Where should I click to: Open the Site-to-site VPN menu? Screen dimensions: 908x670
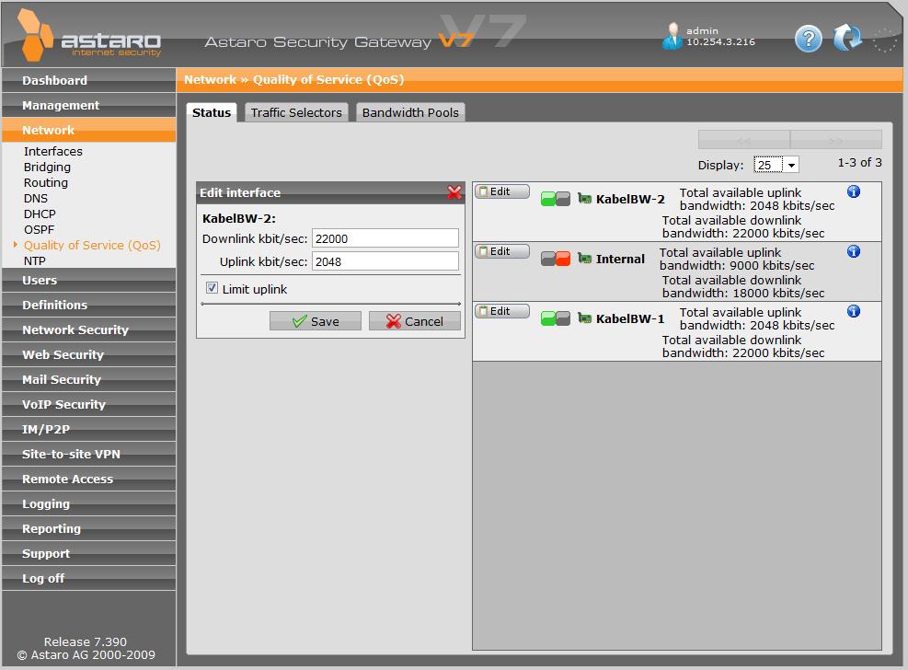pos(88,455)
